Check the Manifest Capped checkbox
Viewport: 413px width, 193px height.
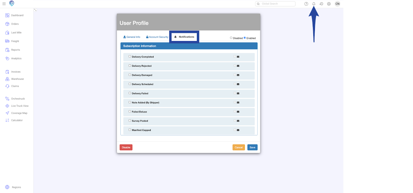[130, 130]
